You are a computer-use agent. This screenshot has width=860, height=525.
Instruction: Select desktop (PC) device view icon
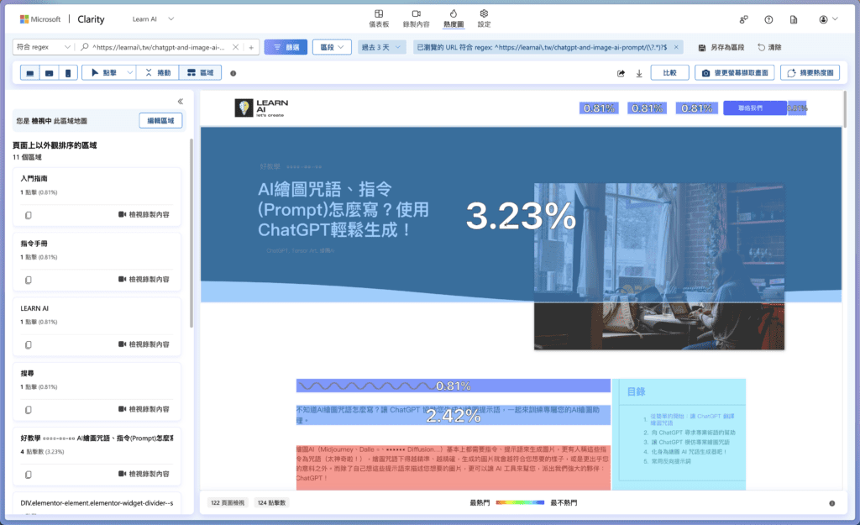coord(30,73)
